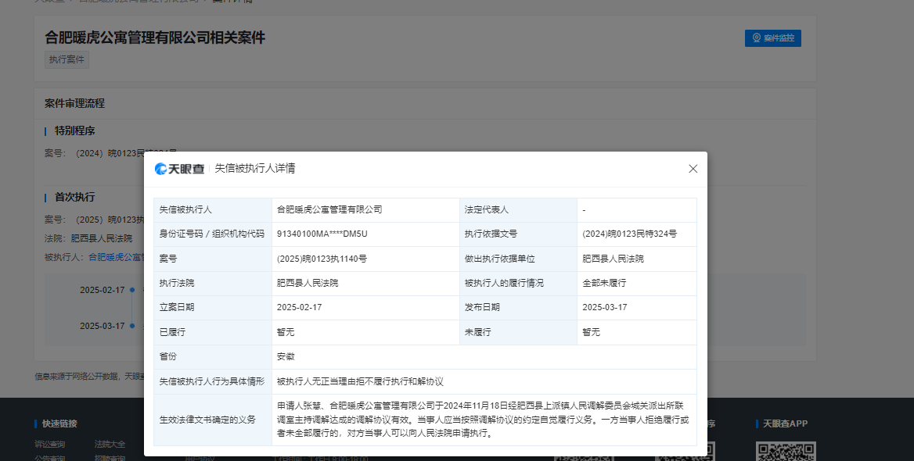
Task: Close the 失信被执行人详情 dialog
Action: pyautogui.click(x=693, y=169)
